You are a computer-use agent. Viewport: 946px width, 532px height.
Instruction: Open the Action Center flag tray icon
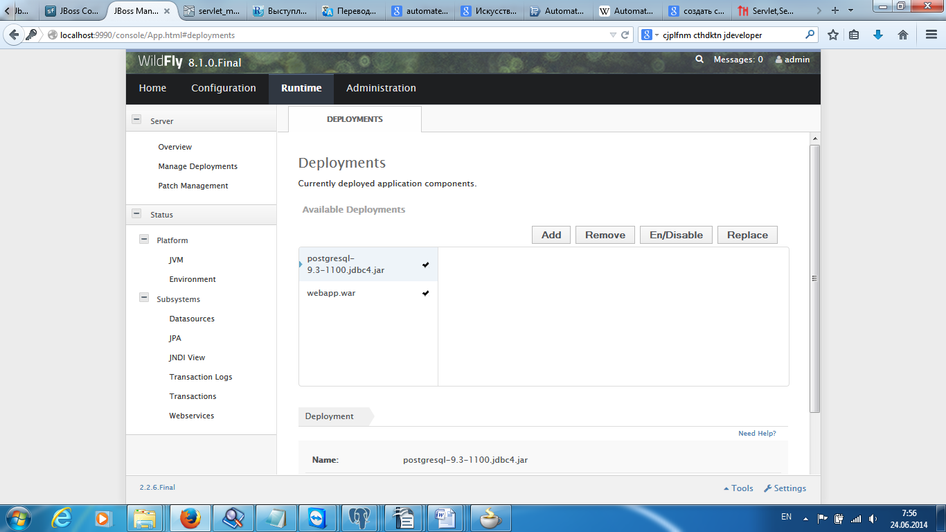click(823, 518)
